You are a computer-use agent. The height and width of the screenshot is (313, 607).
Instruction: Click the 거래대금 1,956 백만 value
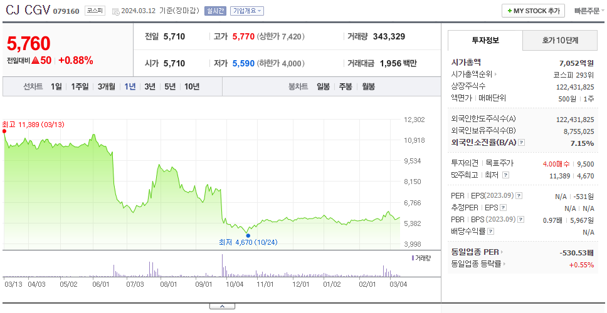(x=398, y=63)
